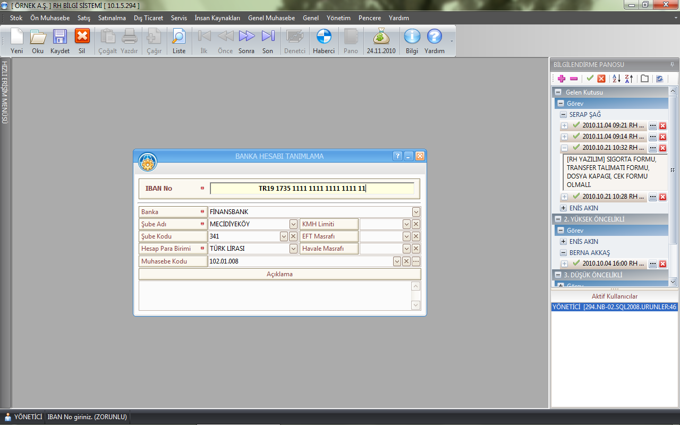Click inside the IBAN No input field

[312, 189]
